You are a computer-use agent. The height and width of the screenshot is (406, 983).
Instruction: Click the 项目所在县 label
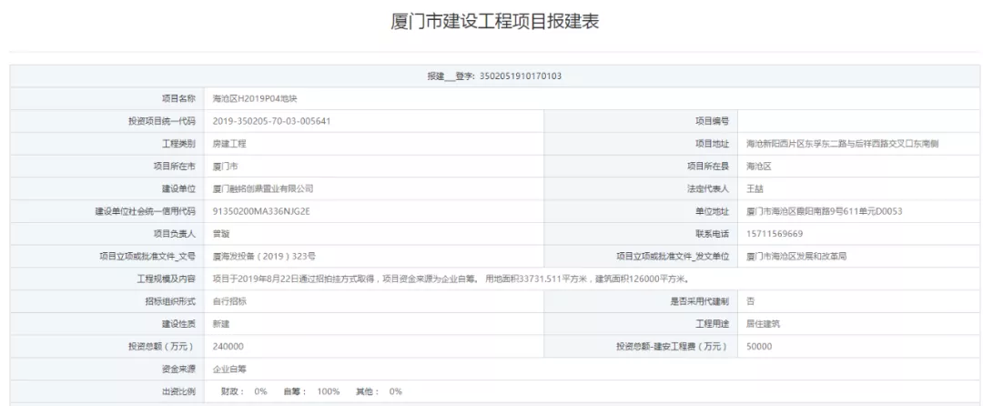[x=708, y=167]
